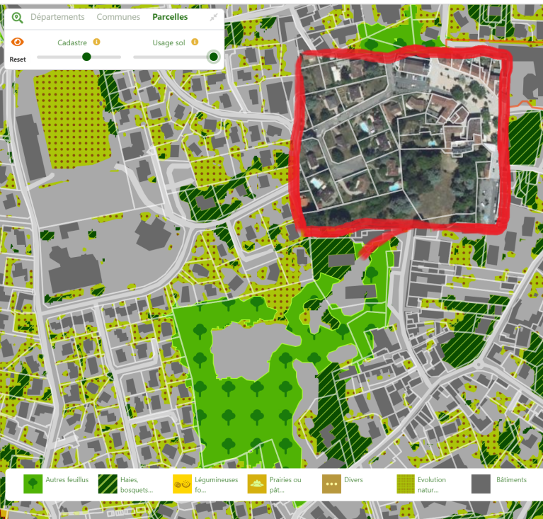
Task: Open the Usage sol info icon
Action: (x=195, y=42)
